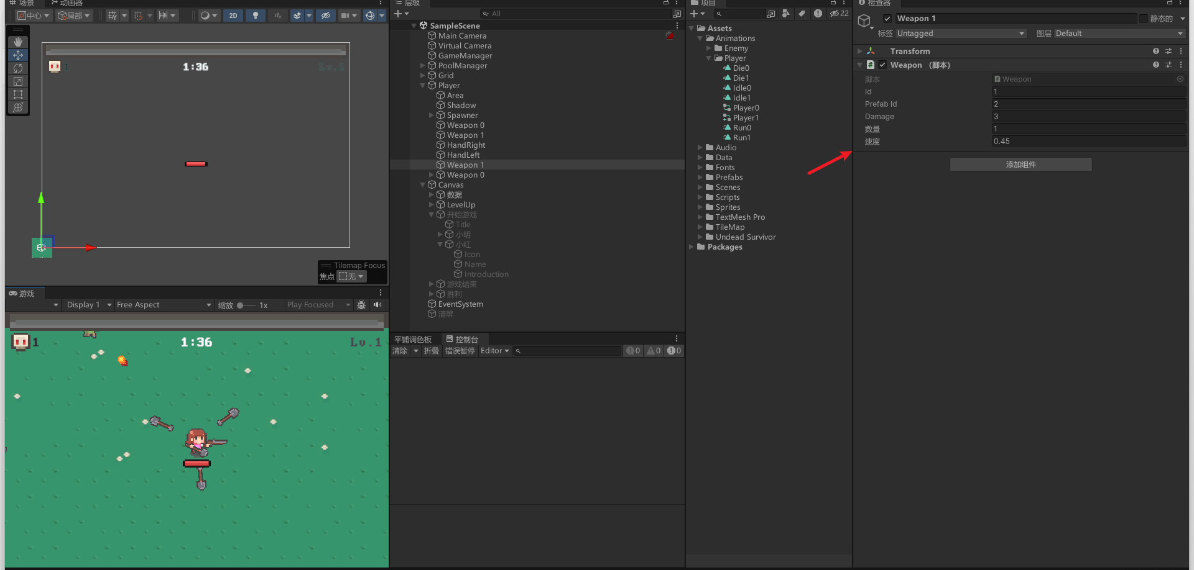Toggle 2D view mode in Scene view
1194x570 pixels.
pyautogui.click(x=233, y=16)
